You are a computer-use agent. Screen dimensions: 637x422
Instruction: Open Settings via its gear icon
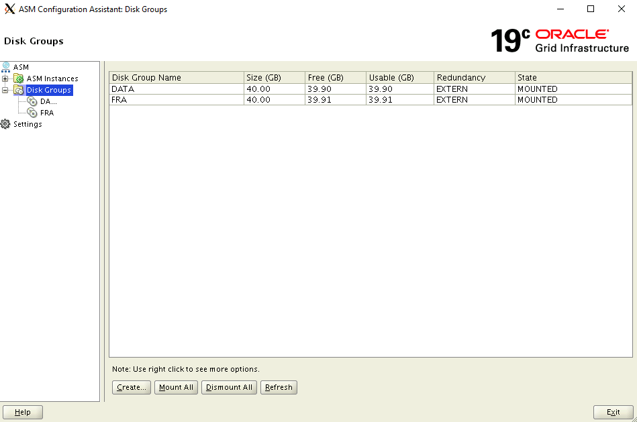[6, 123]
